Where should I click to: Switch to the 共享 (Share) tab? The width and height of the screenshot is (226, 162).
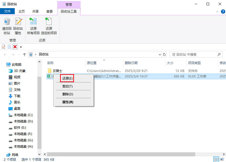tap(36, 12)
